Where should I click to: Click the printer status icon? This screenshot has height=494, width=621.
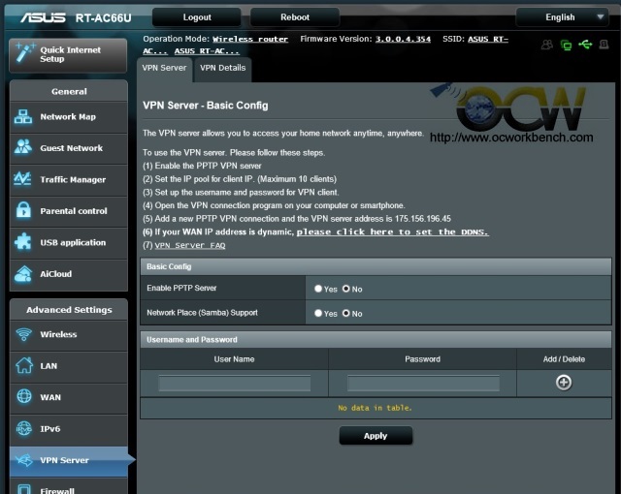coord(604,45)
